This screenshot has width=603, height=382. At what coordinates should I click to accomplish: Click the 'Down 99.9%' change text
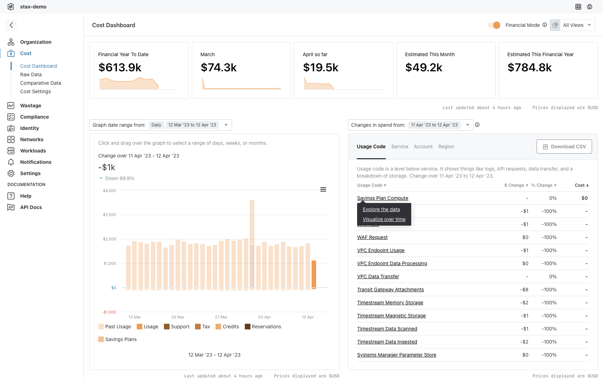[x=120, y=178]
